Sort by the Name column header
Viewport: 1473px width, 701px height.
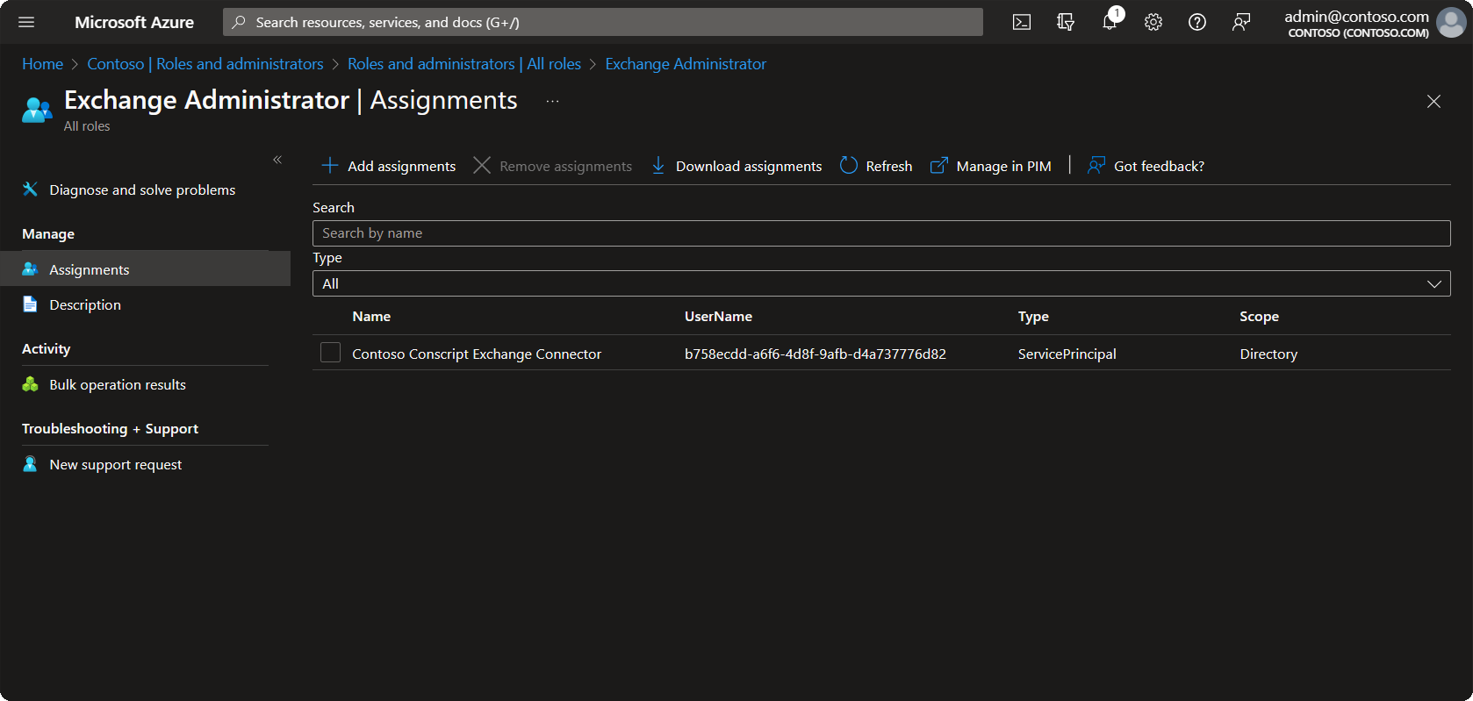(371, 316)
